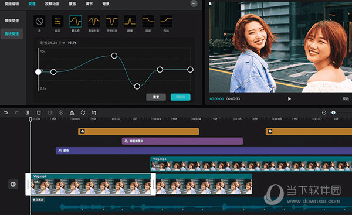The image size is (352, 215).
Task: Select the second hollow point on speed curve
Action: pyautogui.click(x=114, y=56)
